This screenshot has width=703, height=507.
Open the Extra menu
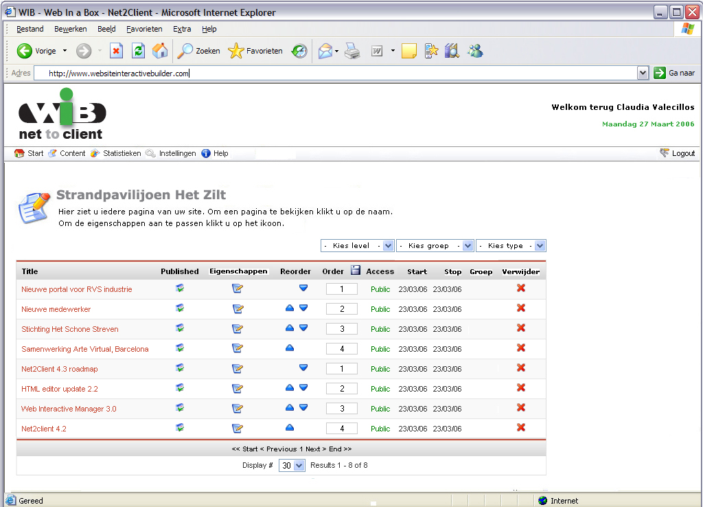tap(182, 29)
